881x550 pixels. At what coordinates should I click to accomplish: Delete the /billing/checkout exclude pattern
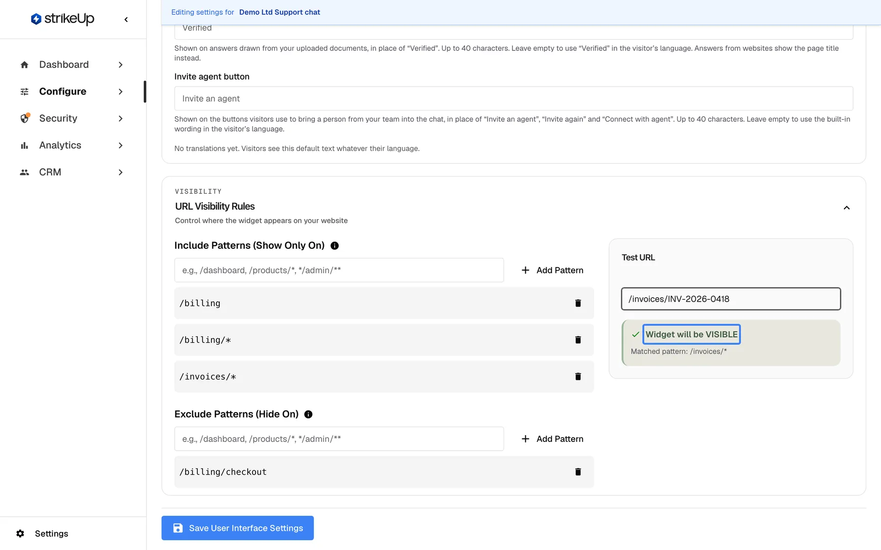[578, 472]
